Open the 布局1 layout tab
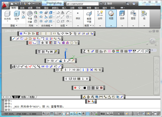 pyautogui.click(x=24, y=97)
